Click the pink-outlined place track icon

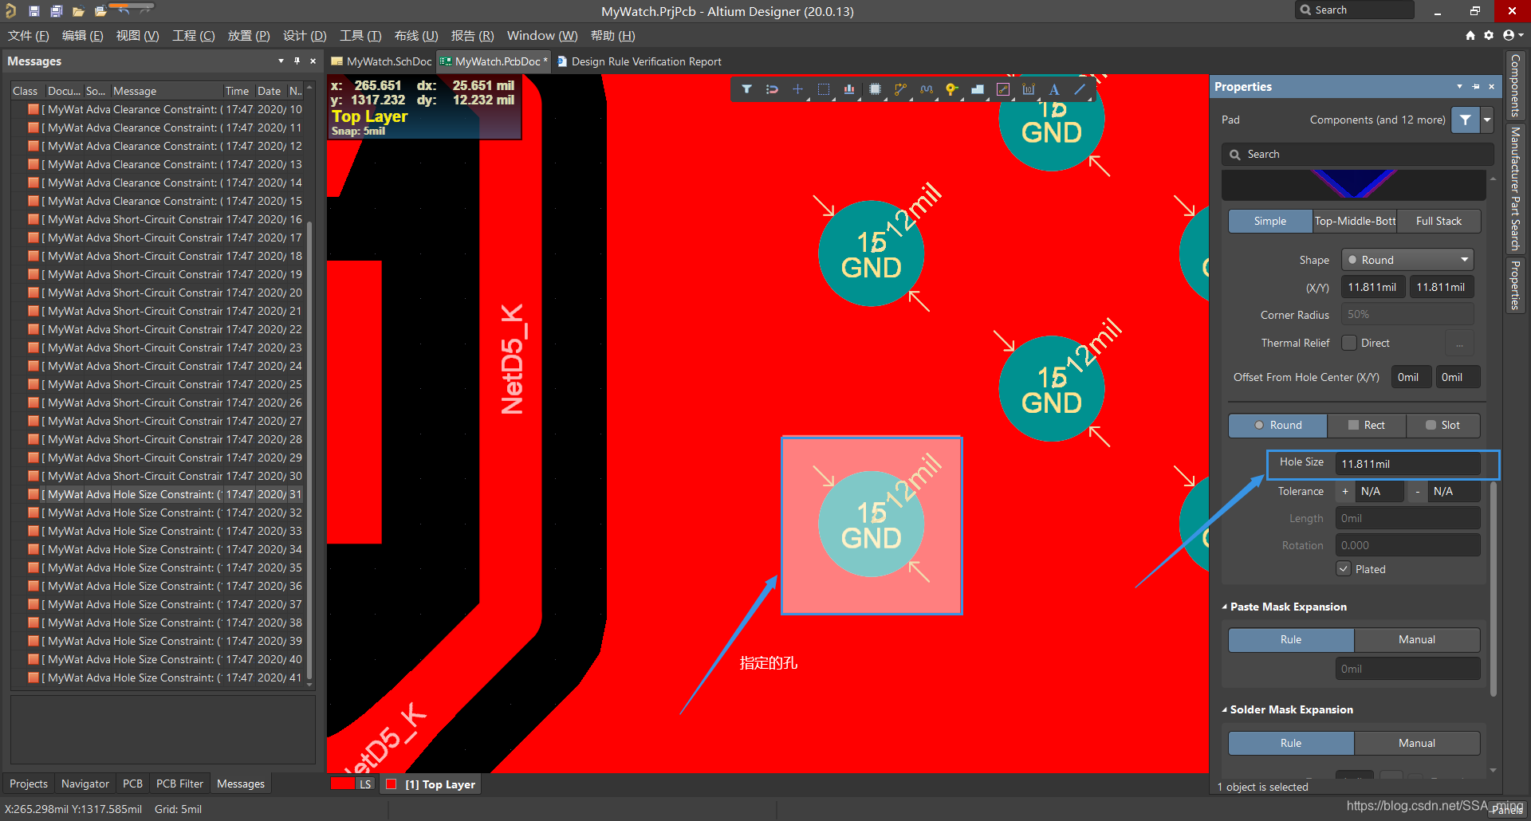click(1003, 89)
